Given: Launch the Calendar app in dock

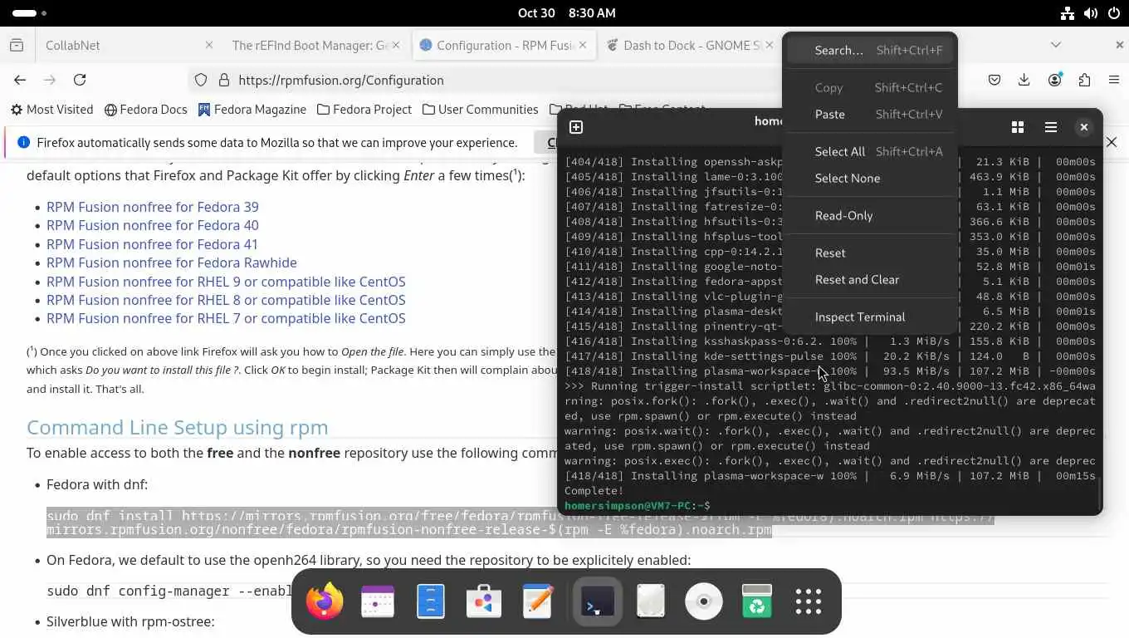Looking at the screenshot, I should pyautogui.click(x=378, y=601).
